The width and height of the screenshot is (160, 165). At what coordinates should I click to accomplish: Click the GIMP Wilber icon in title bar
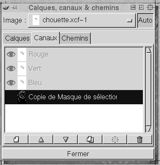click(x=6, y=8)
